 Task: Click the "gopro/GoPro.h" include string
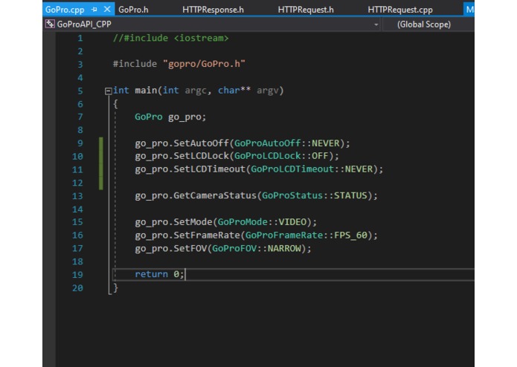click(x=204, y=64)
